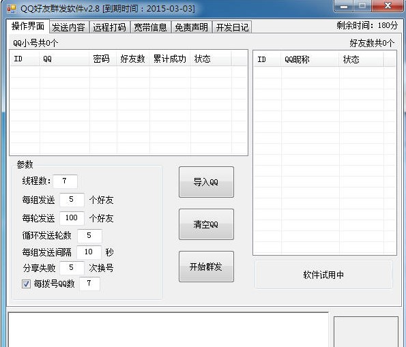Click the log text area at bottom
The width and height of the screenshot is (406, 347).
tap(169, 330)
